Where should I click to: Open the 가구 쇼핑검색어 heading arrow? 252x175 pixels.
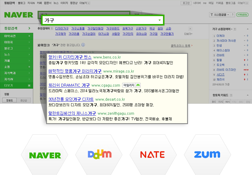coord(232,29)
